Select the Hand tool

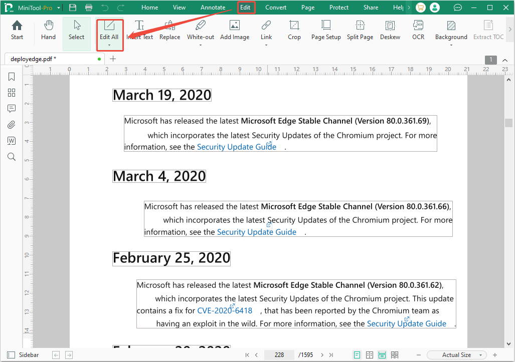pos(48,30)
